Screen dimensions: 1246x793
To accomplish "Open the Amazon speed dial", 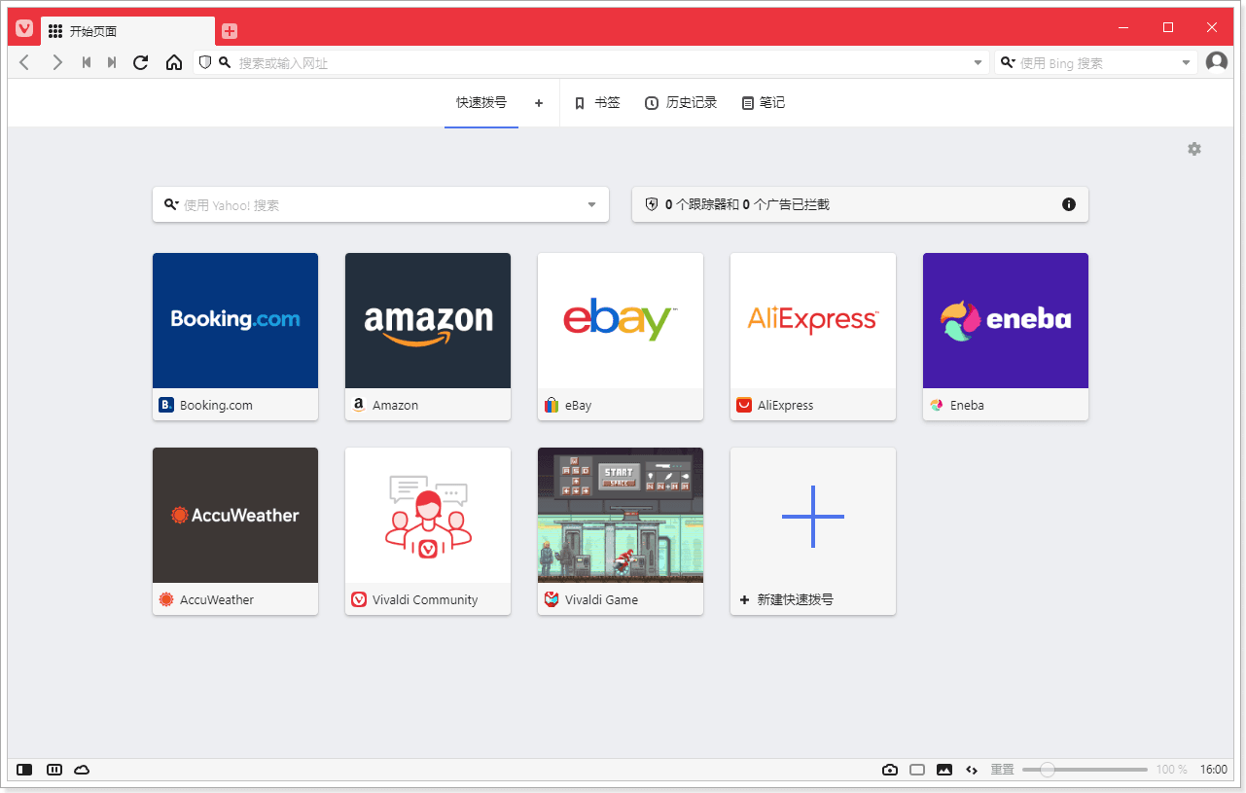I will 428,337.
